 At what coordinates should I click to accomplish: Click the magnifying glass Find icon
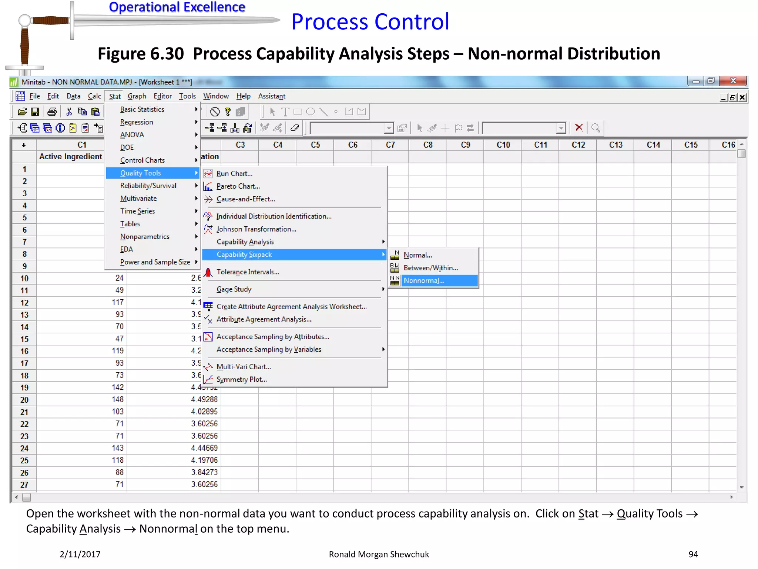596,128
